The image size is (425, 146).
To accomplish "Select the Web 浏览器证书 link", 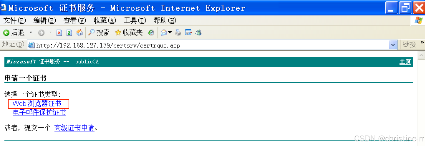I will click(x=37, y=104).
